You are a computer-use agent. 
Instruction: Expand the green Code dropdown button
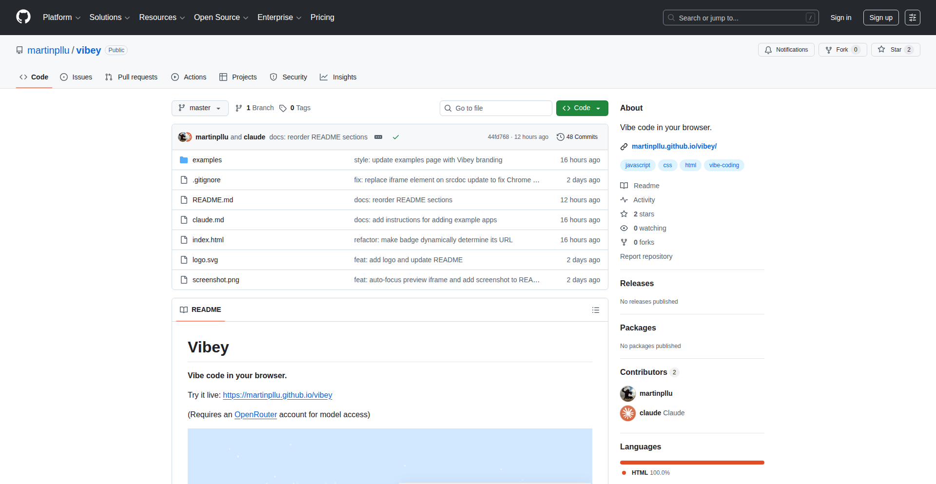point(582,108)
